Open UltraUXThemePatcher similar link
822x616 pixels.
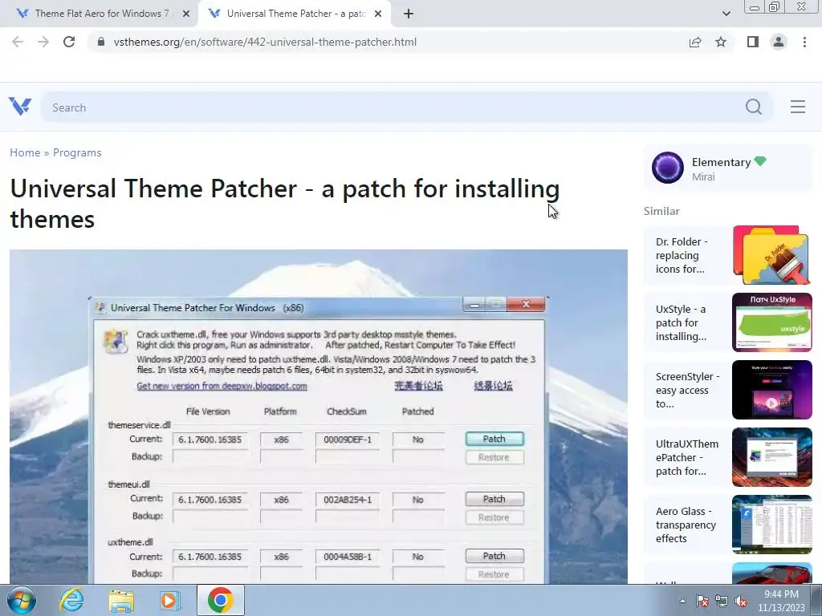coord(687,457)
